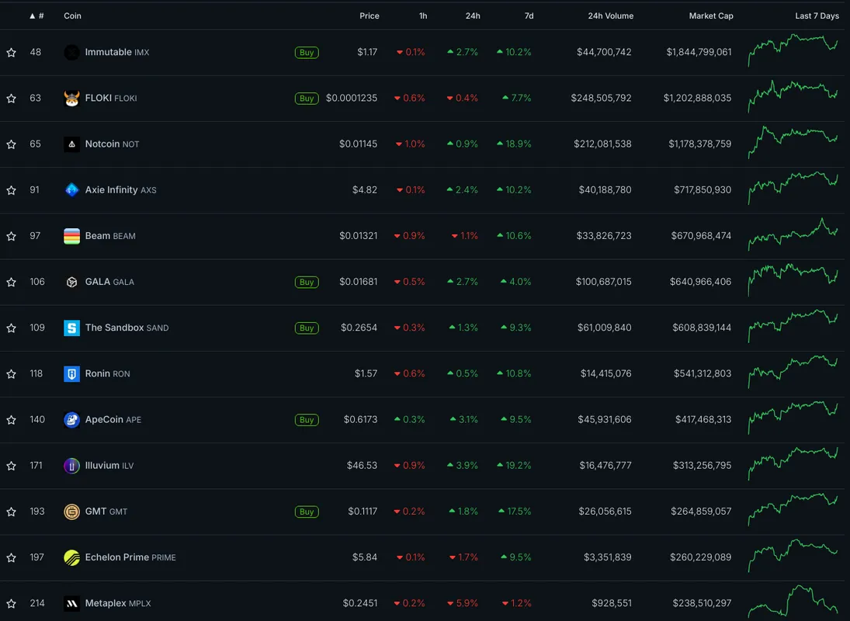
Task: Open Illuvium's 7-day sparkline chart
Action: click(x=793, y=464)
